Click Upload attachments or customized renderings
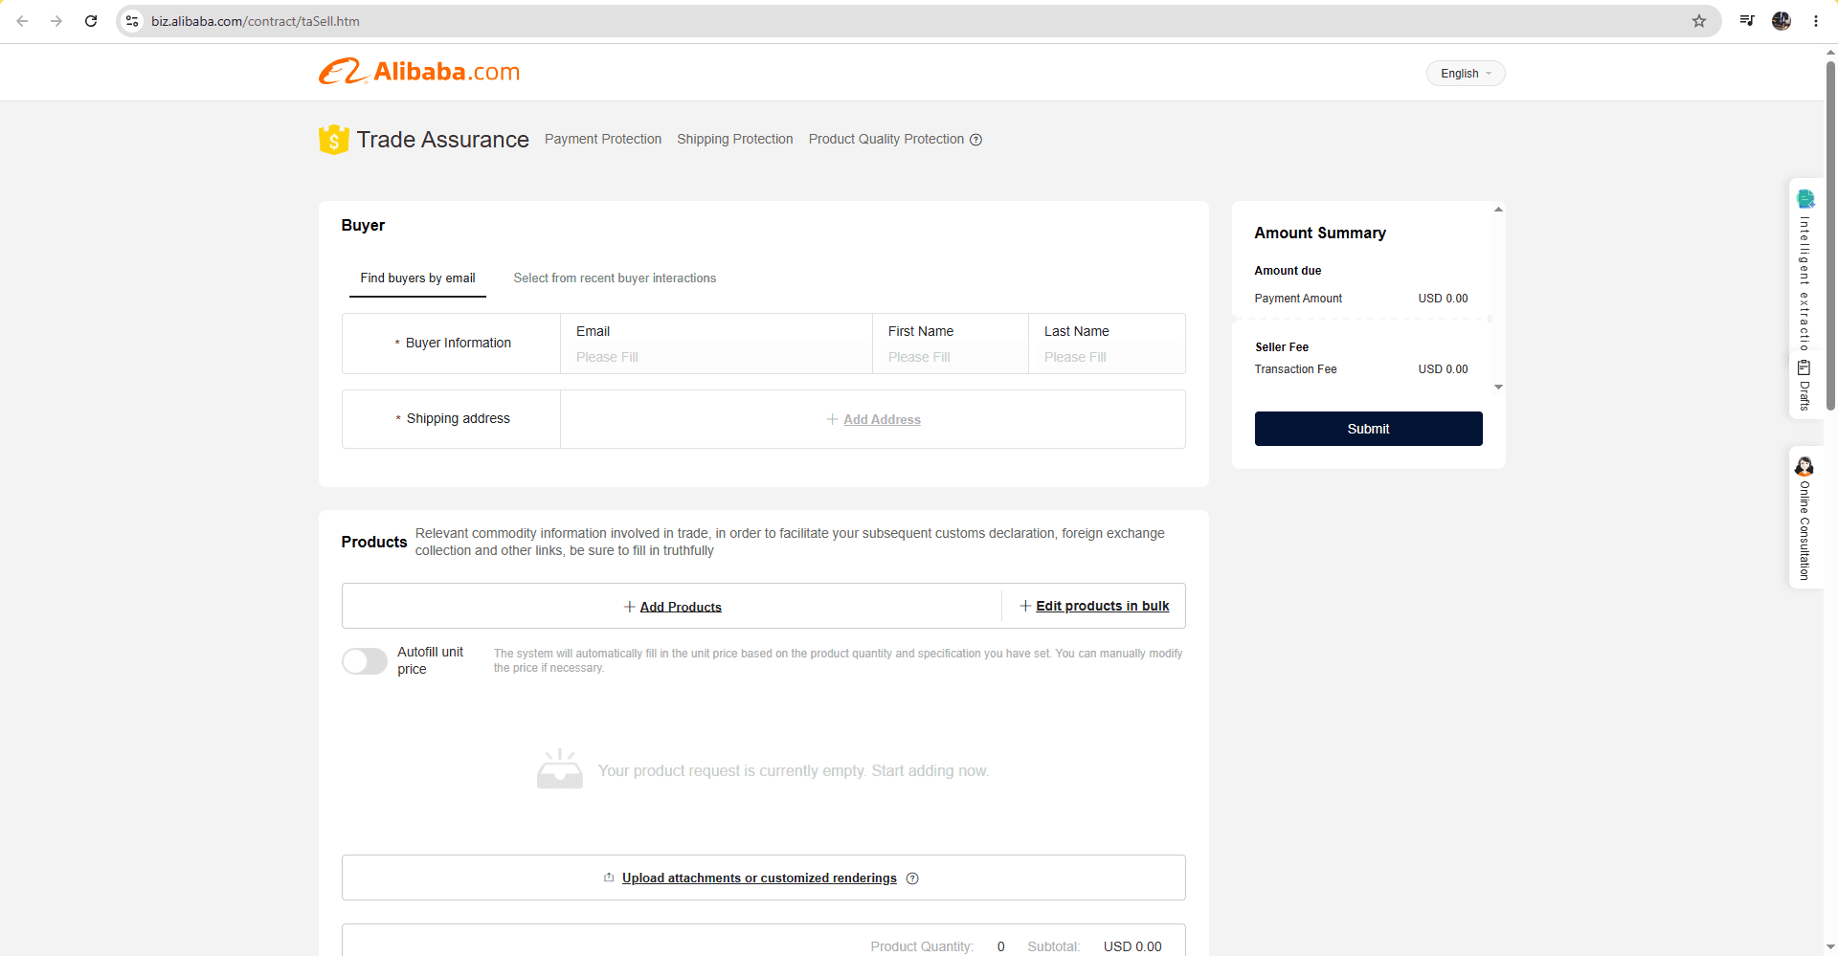The width and height of the screenshot is (1838, 956). coord(759,878)
